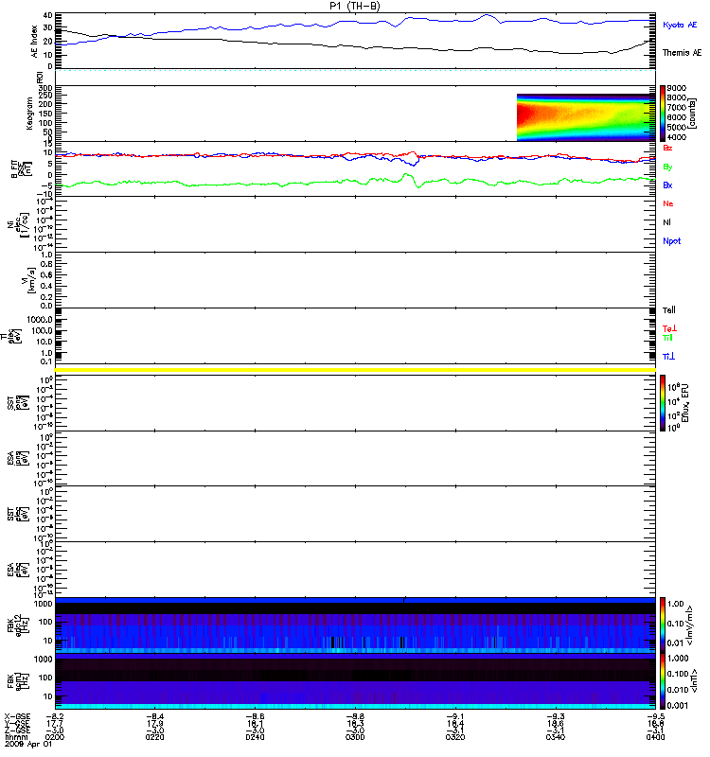Click the 0340 time axis label
This screenshot has height=757, width=710.
coord(556,737)
